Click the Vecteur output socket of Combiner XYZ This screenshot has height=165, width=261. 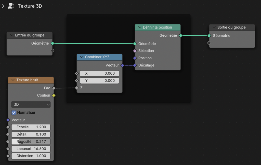(x=122, y=65)
